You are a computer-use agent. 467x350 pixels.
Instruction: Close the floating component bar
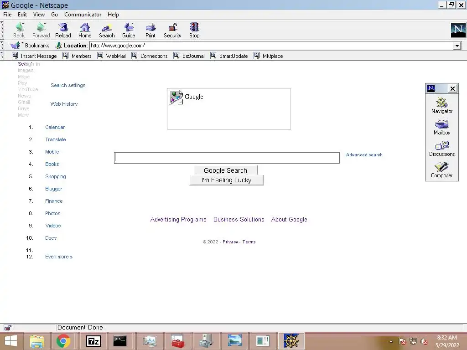pyautogui.click(x=452, y=88)
